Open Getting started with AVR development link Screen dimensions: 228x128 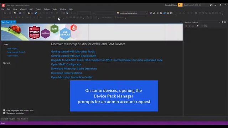74,56
